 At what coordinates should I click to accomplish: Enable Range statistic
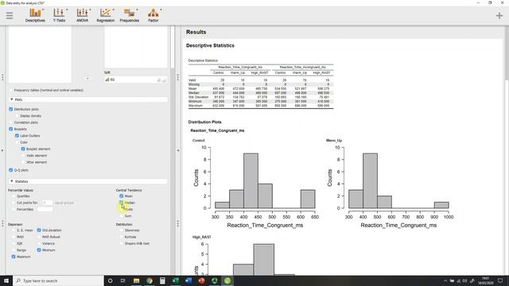pyautogui.click(x=14, y=250)
